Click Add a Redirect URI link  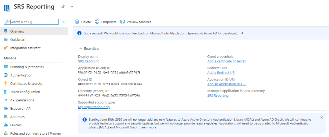[221, 73]
